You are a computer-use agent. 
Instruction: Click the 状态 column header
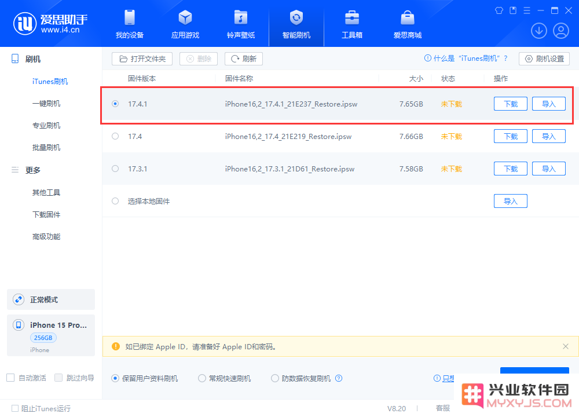(448, 78)
